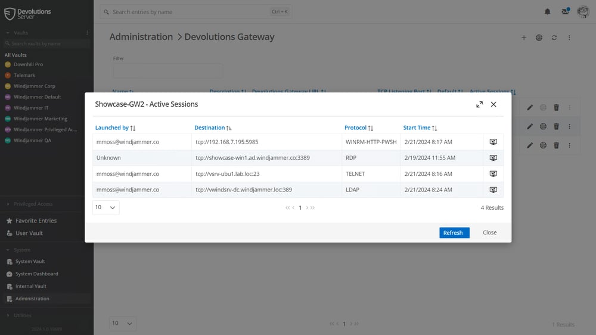Collapse the Vaults section
Viewport: 596px width, 335px height.
[x=8, y=33]
